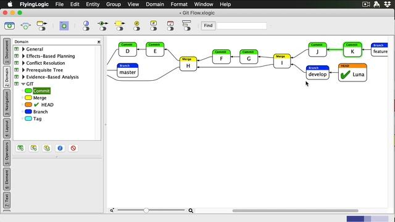Image resolution: width=395 pixels, height=222 pixels.
Task: Click the canvas zoom slider handle
Action: pos(146,210)
